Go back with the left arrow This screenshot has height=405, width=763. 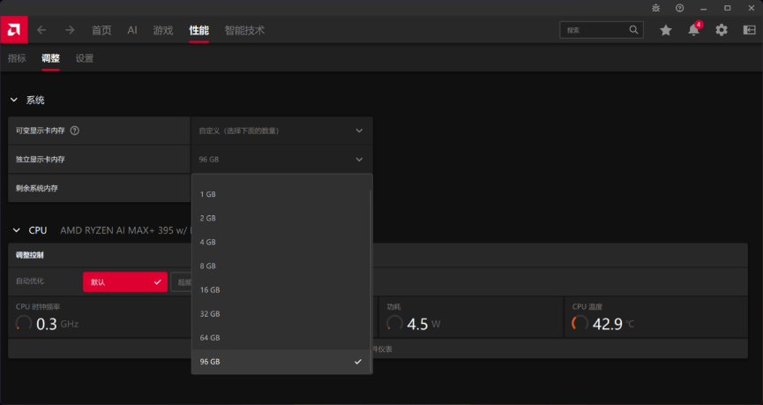click(x=41, y=30)
